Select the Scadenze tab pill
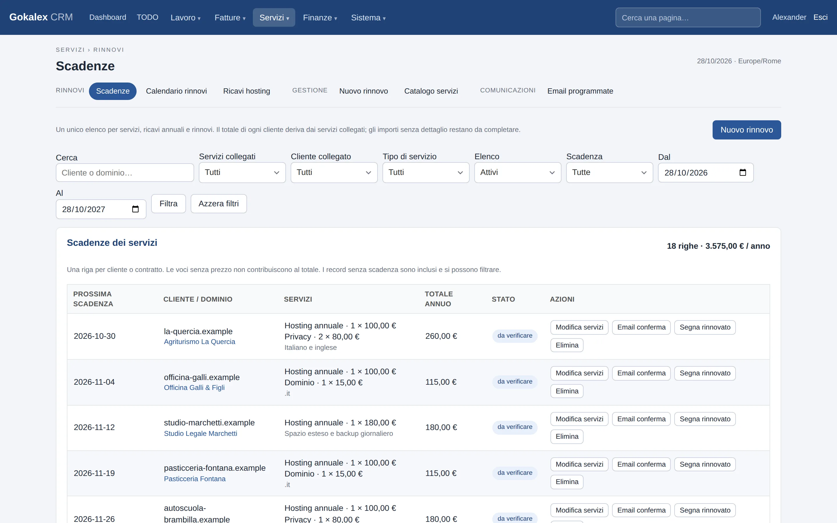This screenshot has width=837, height=523. (112, 91)
